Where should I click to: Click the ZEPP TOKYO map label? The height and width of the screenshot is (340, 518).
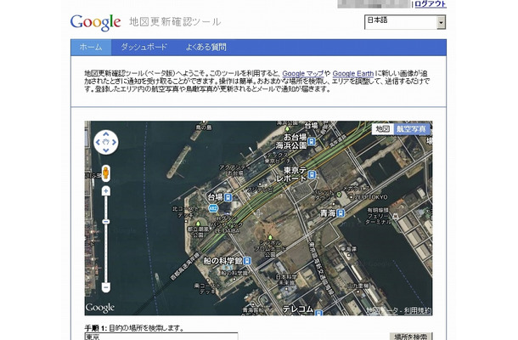point(371,197)
